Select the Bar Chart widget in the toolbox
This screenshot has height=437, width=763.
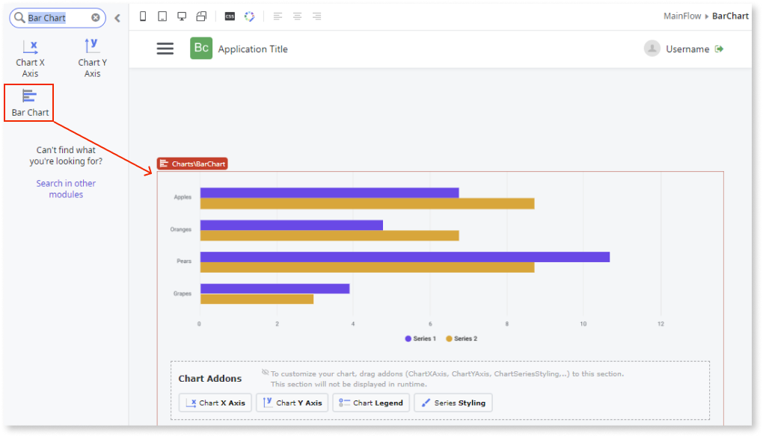29,102
